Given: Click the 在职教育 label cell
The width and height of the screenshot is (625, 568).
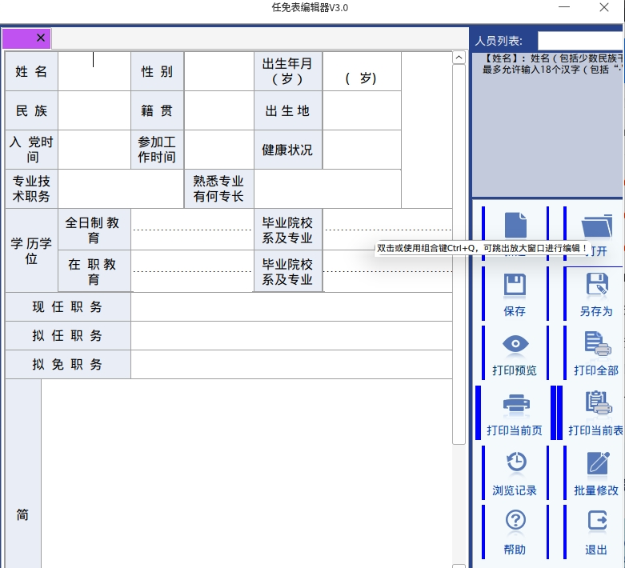Looking at the screenshot, I should pos(94,271).
